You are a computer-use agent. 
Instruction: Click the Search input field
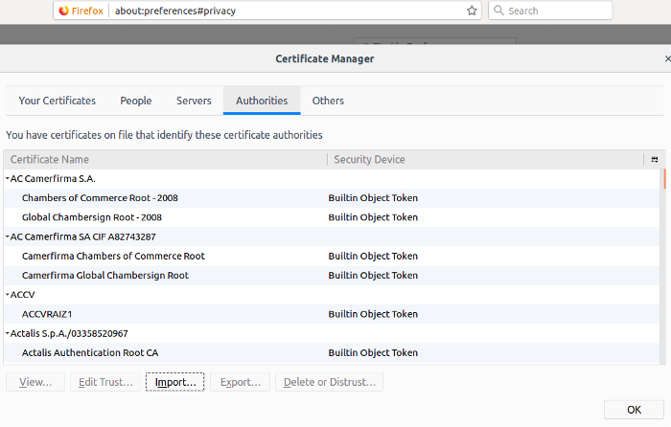(550, 11)
